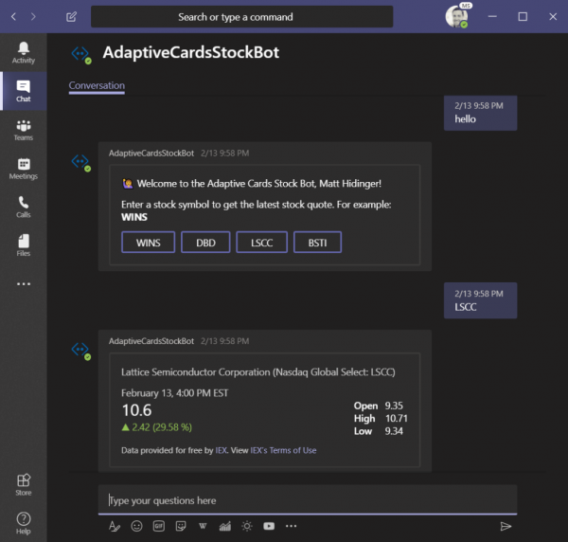
Task: Insert a GIF from compose toolbar
Action: 159,526
